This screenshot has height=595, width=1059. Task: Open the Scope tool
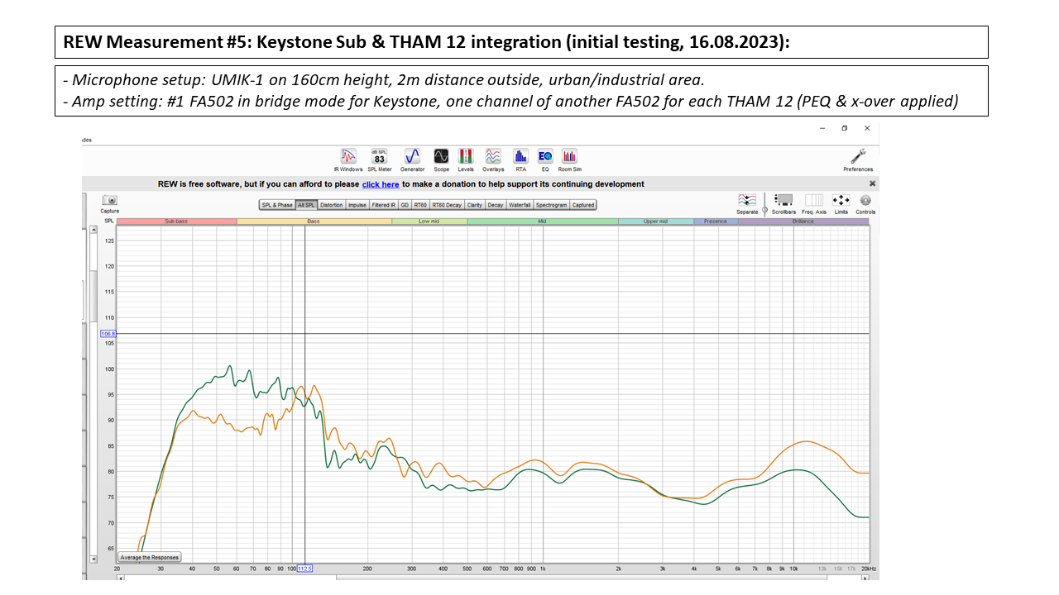pos(441,159)
